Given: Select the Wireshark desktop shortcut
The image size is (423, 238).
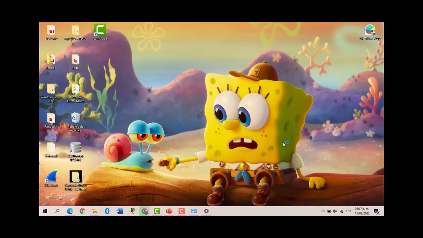Looking at the screenshot, I should tap(51, 179).
